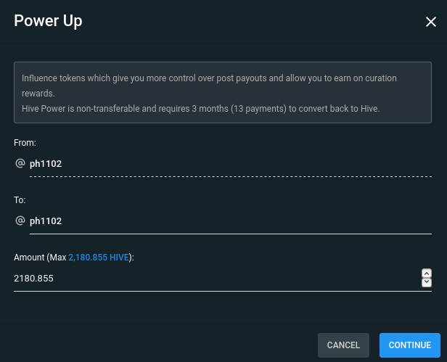Click the Hive Power non-transferable notice line
The width and height of the screenshot is (447, 362).
pyautogui.click(x=201, y=109)
